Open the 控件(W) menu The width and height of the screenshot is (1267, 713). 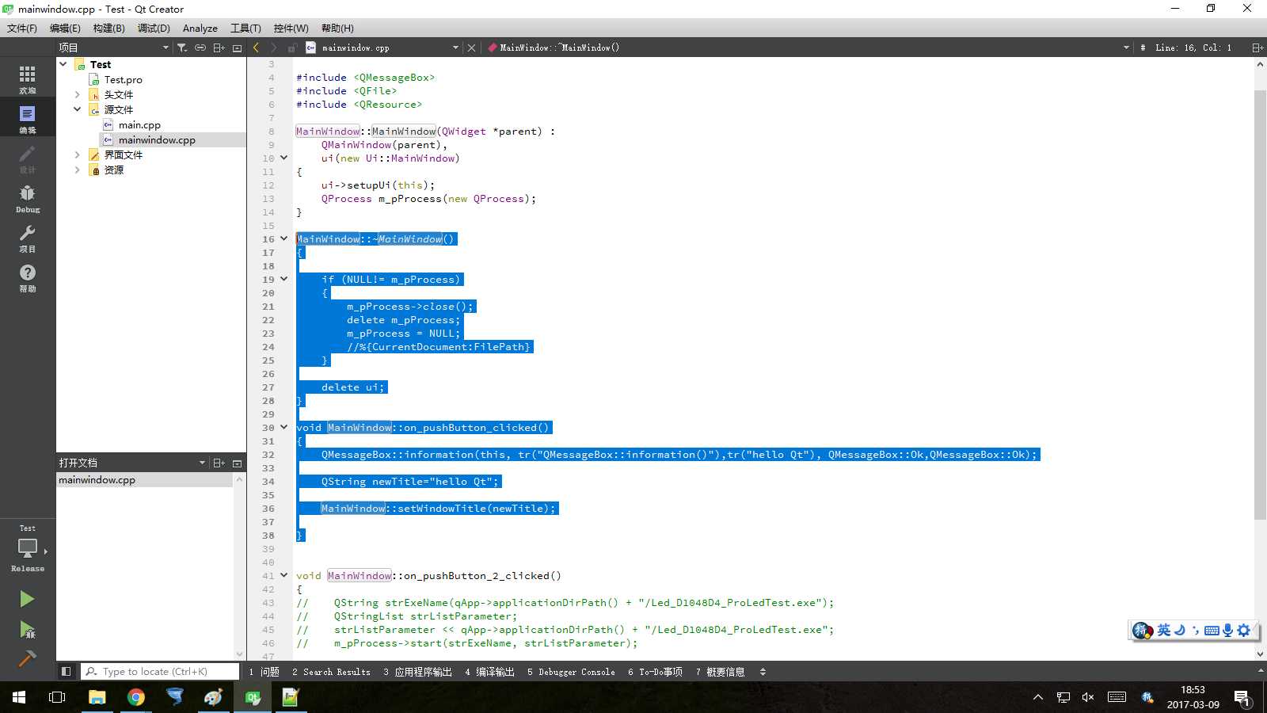pyautogui.click(x=291, y=28)
